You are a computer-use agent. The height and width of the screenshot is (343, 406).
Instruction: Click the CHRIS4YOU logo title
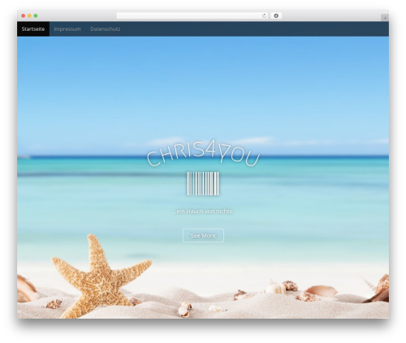tap(203, 153)
